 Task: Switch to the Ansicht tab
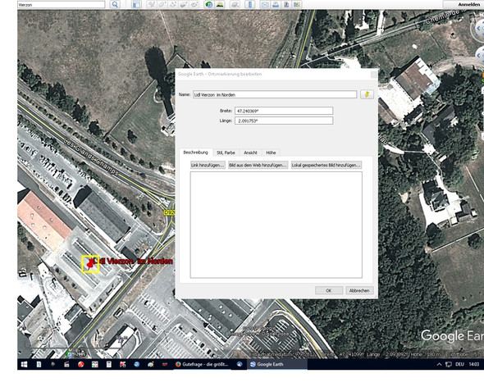pos(250,153)
